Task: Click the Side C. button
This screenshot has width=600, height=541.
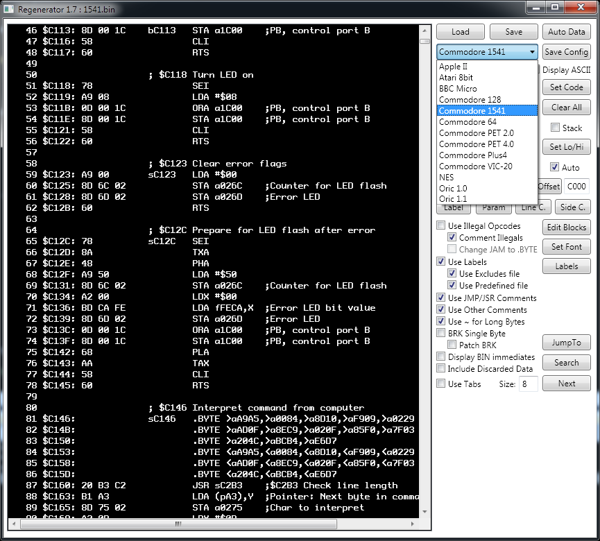Action: 572,207
